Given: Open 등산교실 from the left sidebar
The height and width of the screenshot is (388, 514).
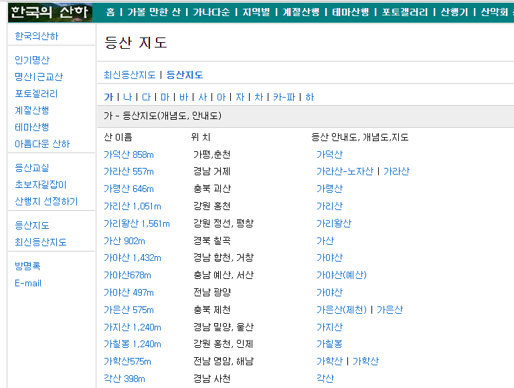Looking at the screenshot, I should (32, 168).
